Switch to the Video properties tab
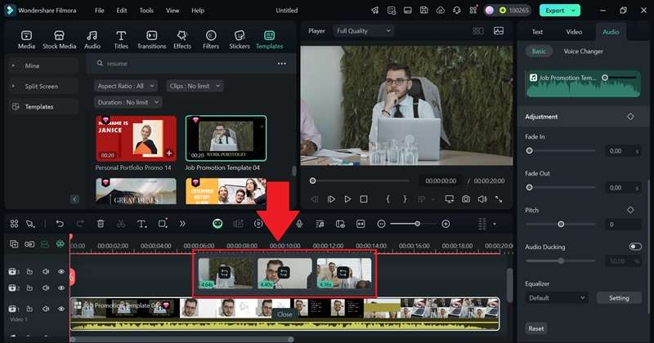Image resolution: width=654 pixels, height=343 pixels. [x=574, y=32]
